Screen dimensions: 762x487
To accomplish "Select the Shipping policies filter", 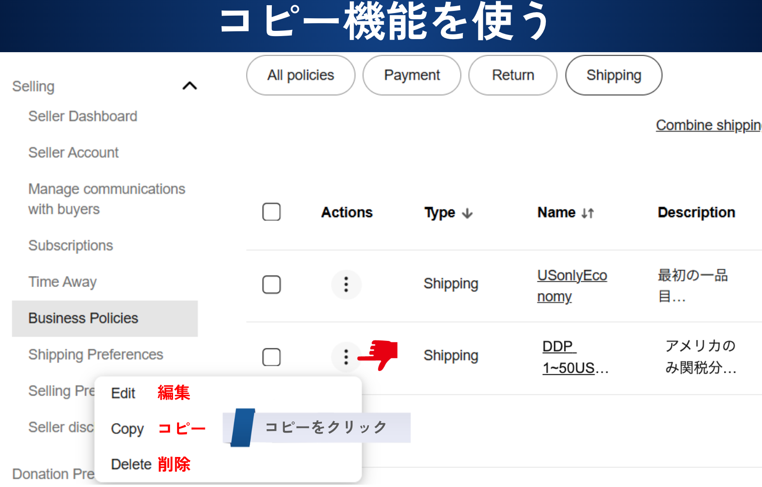I will 614,75.
